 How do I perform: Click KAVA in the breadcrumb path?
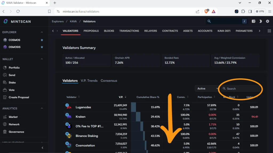pyautogui.click(x=73, y=21)
